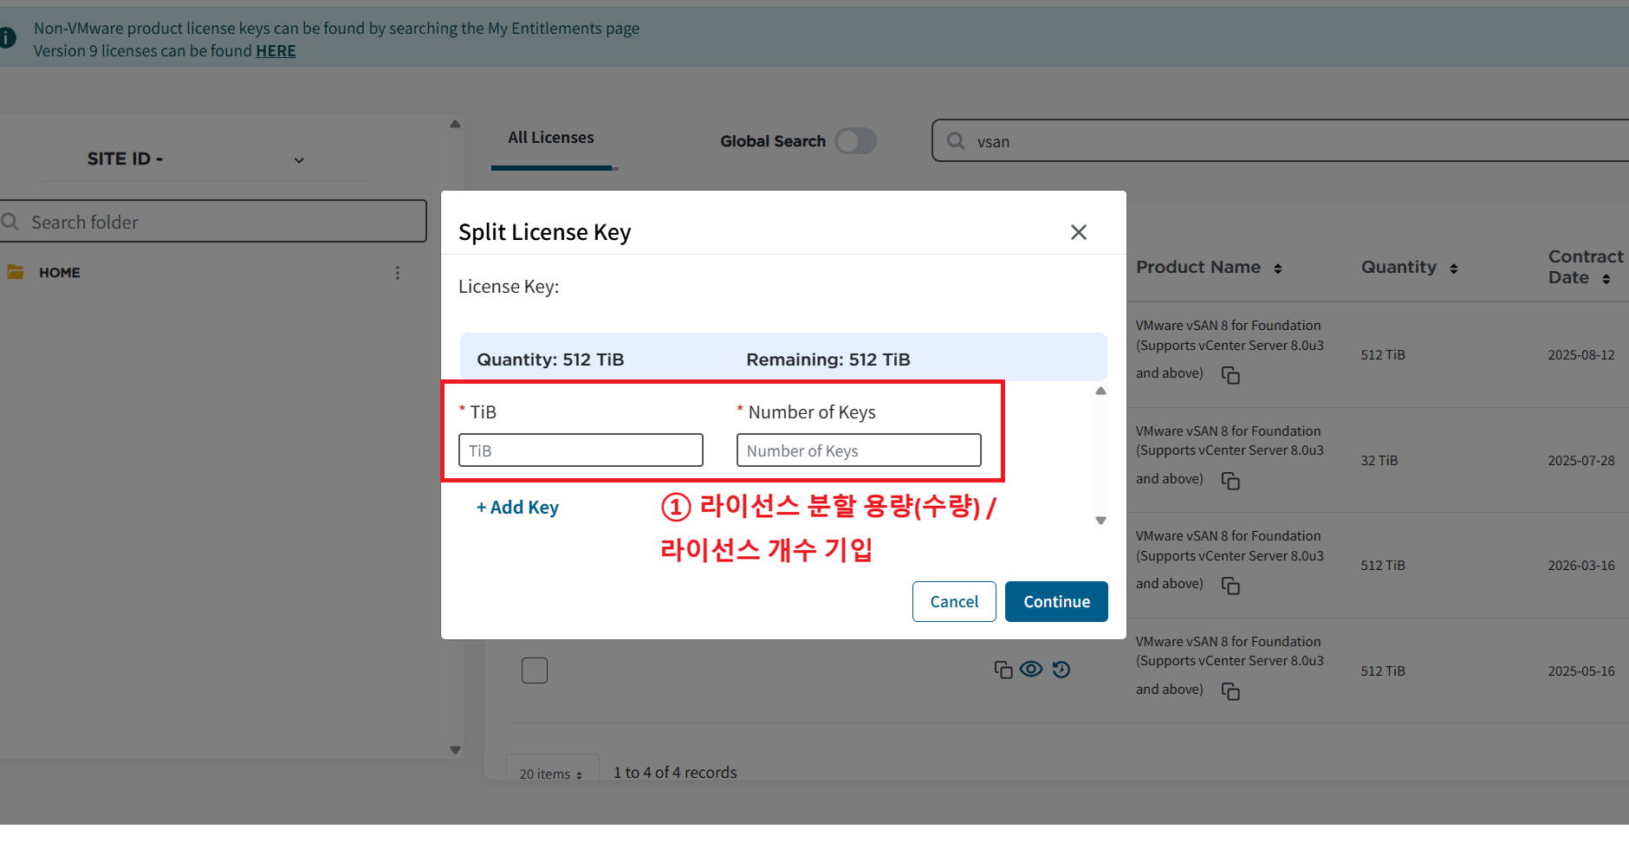Expand the SITE ID dropdown
This screenshot has height=855, width=1629.
tap(299, 160)
